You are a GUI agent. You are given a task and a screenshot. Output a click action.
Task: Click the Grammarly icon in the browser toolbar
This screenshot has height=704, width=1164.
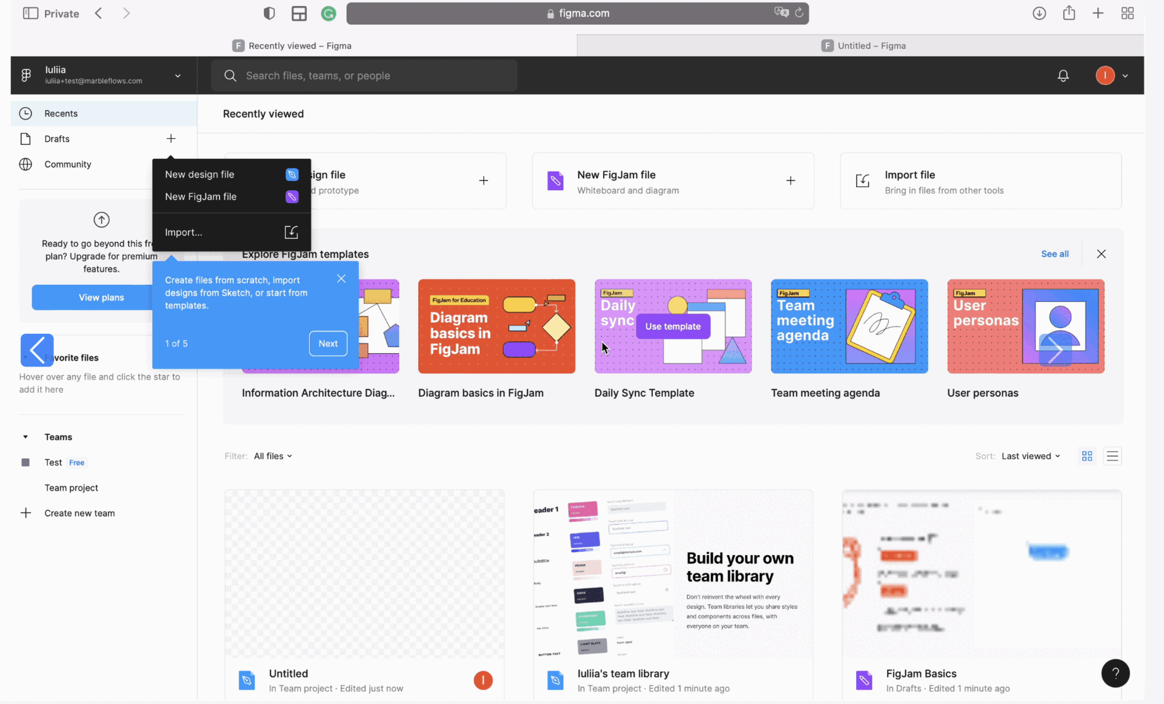pyautogui.click(x=329, y=13)
